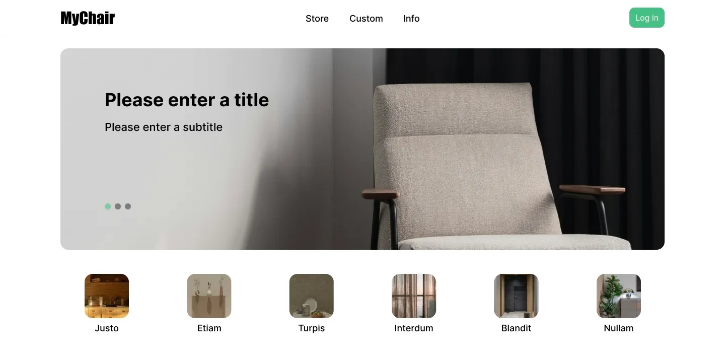Click the Etiam category label
The height and width of the screenshot is (360, 725).
point(209,328)
